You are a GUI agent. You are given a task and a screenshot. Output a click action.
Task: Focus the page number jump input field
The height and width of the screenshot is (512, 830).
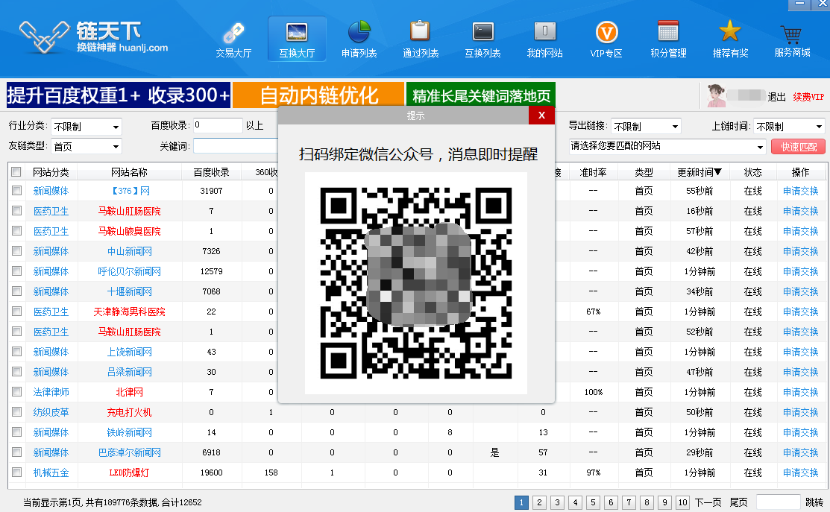(778, 502)
